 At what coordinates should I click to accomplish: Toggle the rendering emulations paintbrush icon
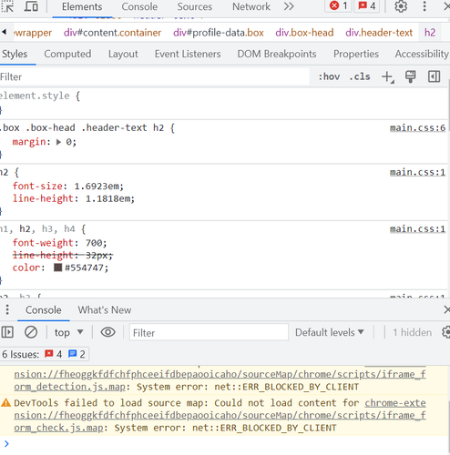411,76
